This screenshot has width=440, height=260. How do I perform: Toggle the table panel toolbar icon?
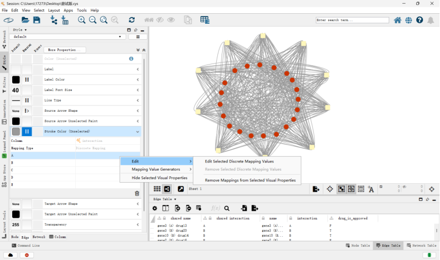click(x=205, y=20)
